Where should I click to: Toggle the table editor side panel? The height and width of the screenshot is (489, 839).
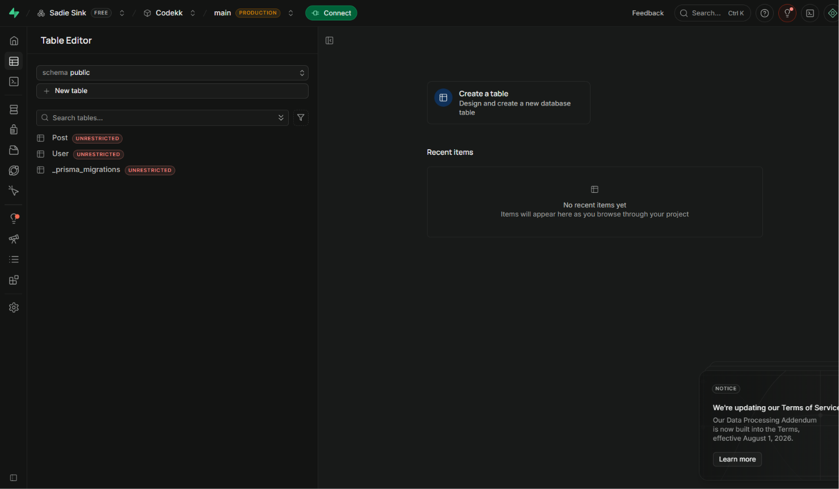point(330,40)
